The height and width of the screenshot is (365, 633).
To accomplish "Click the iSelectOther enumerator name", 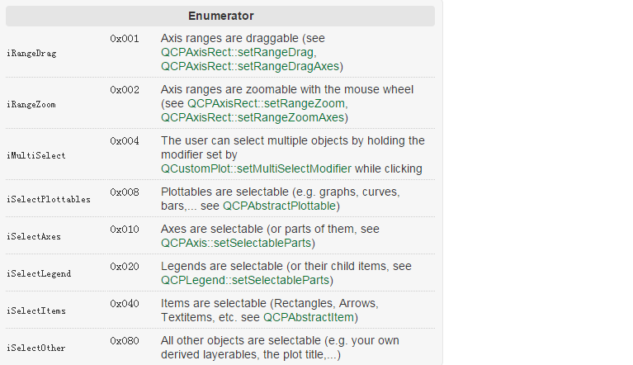I will coord(36,348).
